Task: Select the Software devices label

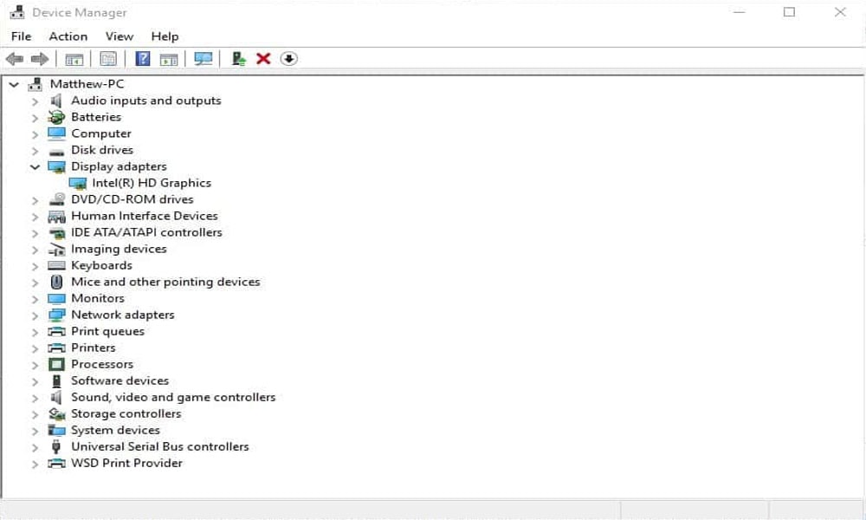Action: click(120, 380)
